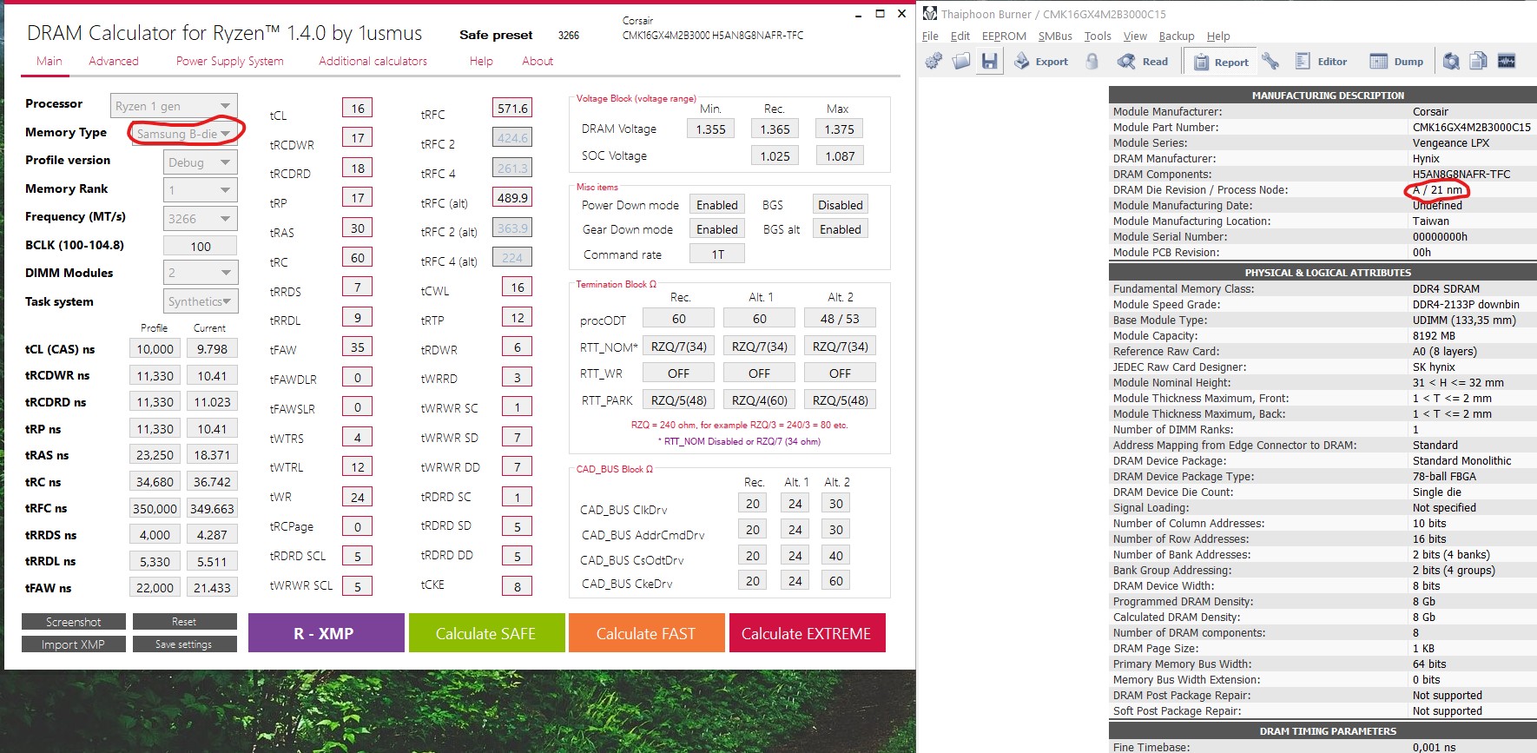Click the procODT Rec. value field
This screenshot has width=1537, height=753.
click(x=679, y=319)
